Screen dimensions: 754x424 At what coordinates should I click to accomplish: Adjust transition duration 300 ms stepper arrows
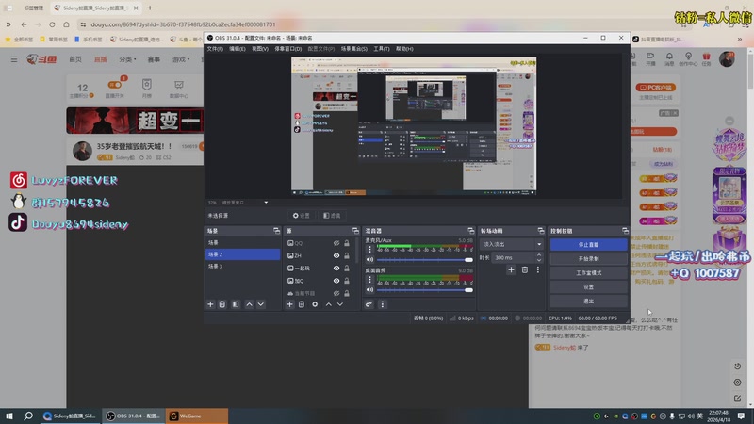click(539, 257)
